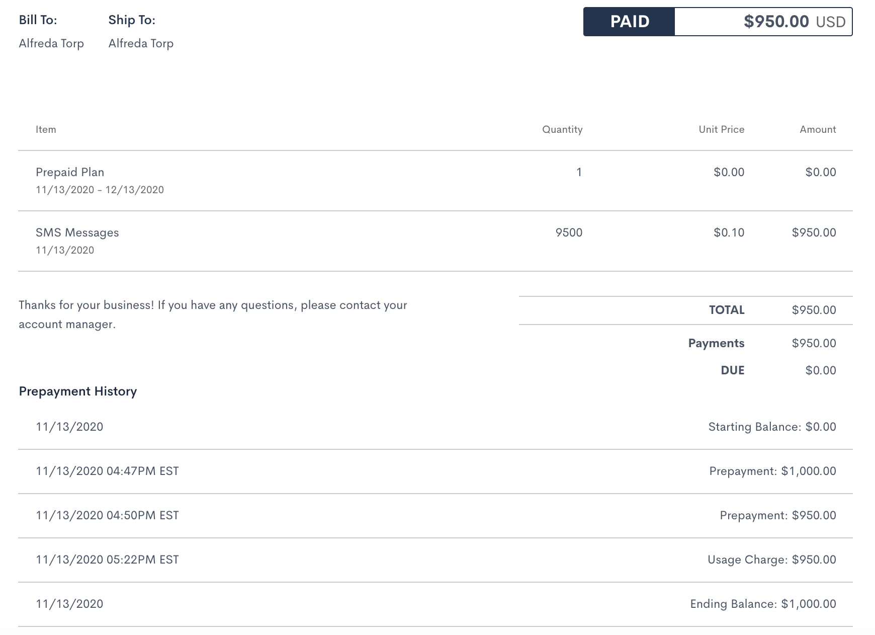Click the $0.00 value beside DUE
The width and height of the screenshot is (875, 635).
[821, 370]
